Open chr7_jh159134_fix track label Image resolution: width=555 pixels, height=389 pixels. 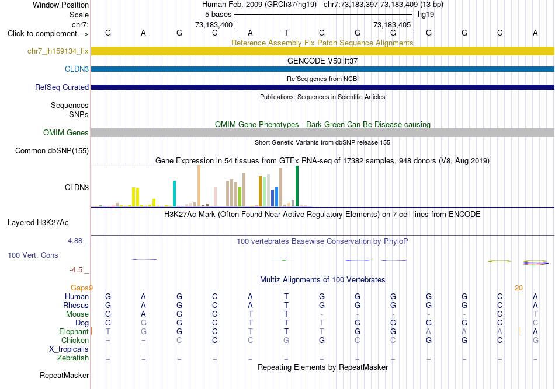point(58,51)
